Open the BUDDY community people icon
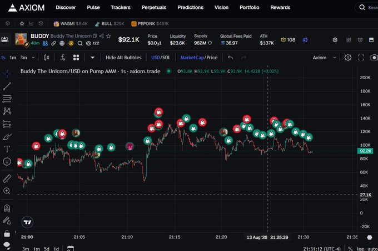Image resolution: width=378 pixels, height=251 pixels. [x=45, y=43]
